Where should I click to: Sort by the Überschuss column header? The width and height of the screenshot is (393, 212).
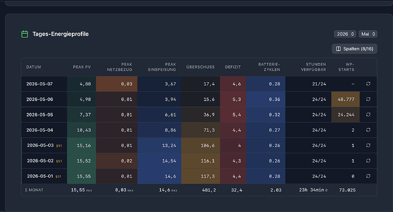tap(200, 67)
